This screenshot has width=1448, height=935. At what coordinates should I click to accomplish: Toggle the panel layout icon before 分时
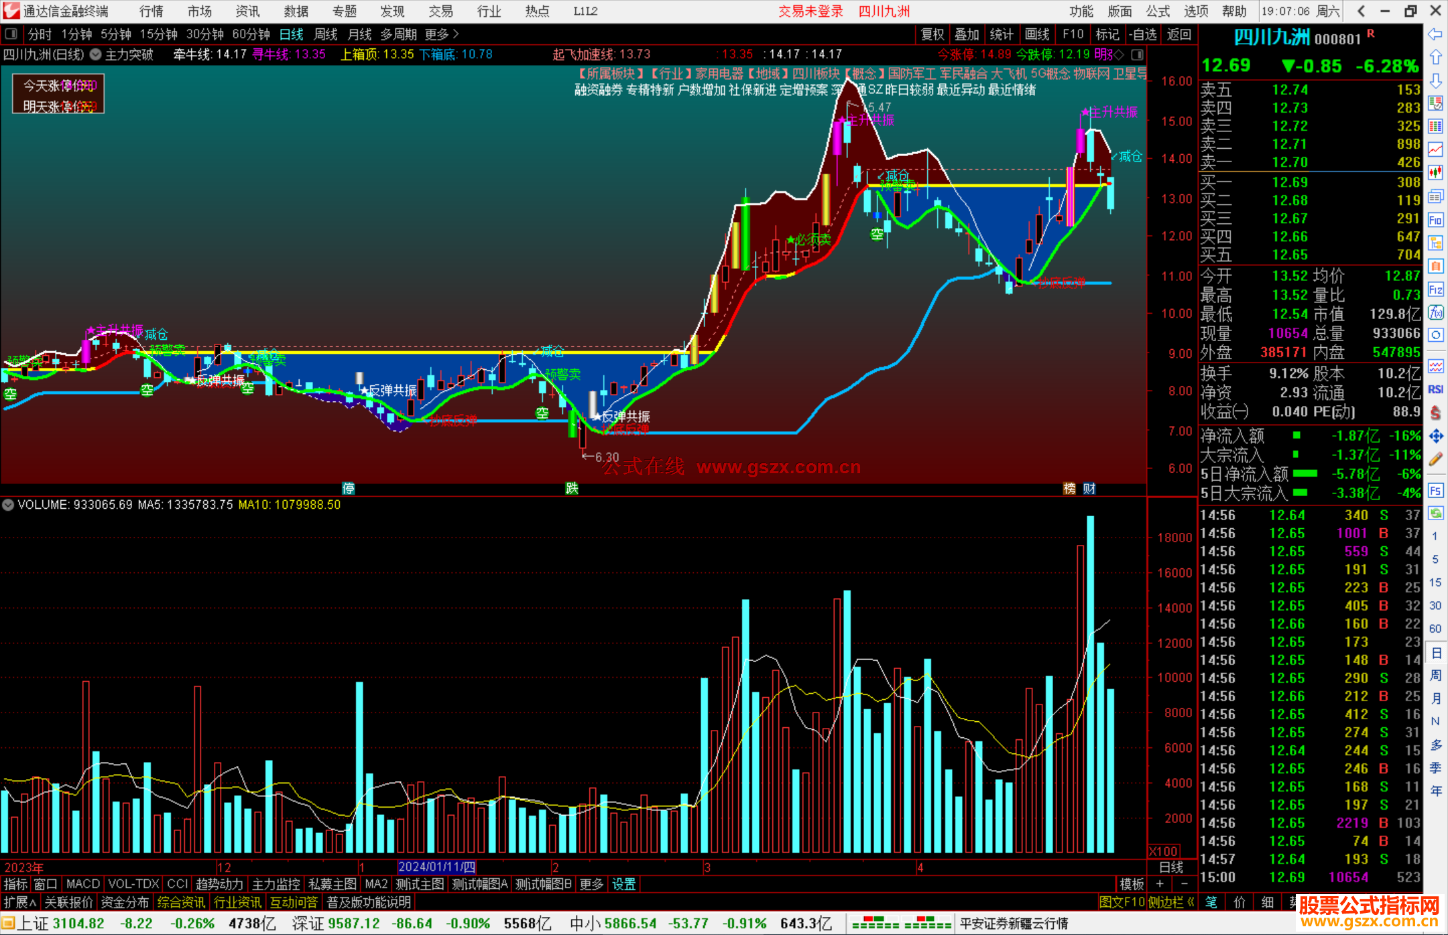(11, 34)
